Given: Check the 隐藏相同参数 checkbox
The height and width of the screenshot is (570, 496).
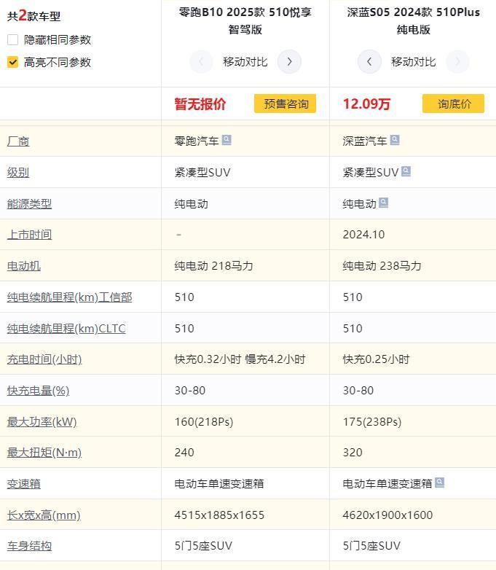Looking at the screenshot, I should 12,39.
